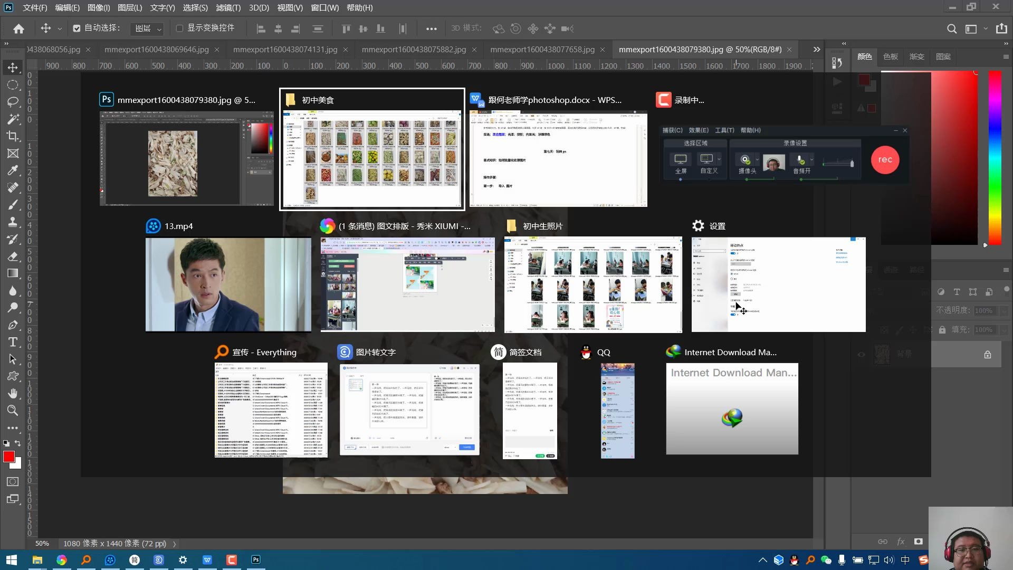Switch to 13.mp4 window thumbnail

pos(228,284)
